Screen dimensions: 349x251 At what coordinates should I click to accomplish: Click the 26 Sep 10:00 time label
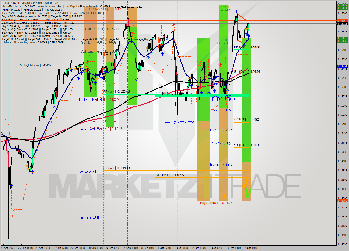coord(43,248)
